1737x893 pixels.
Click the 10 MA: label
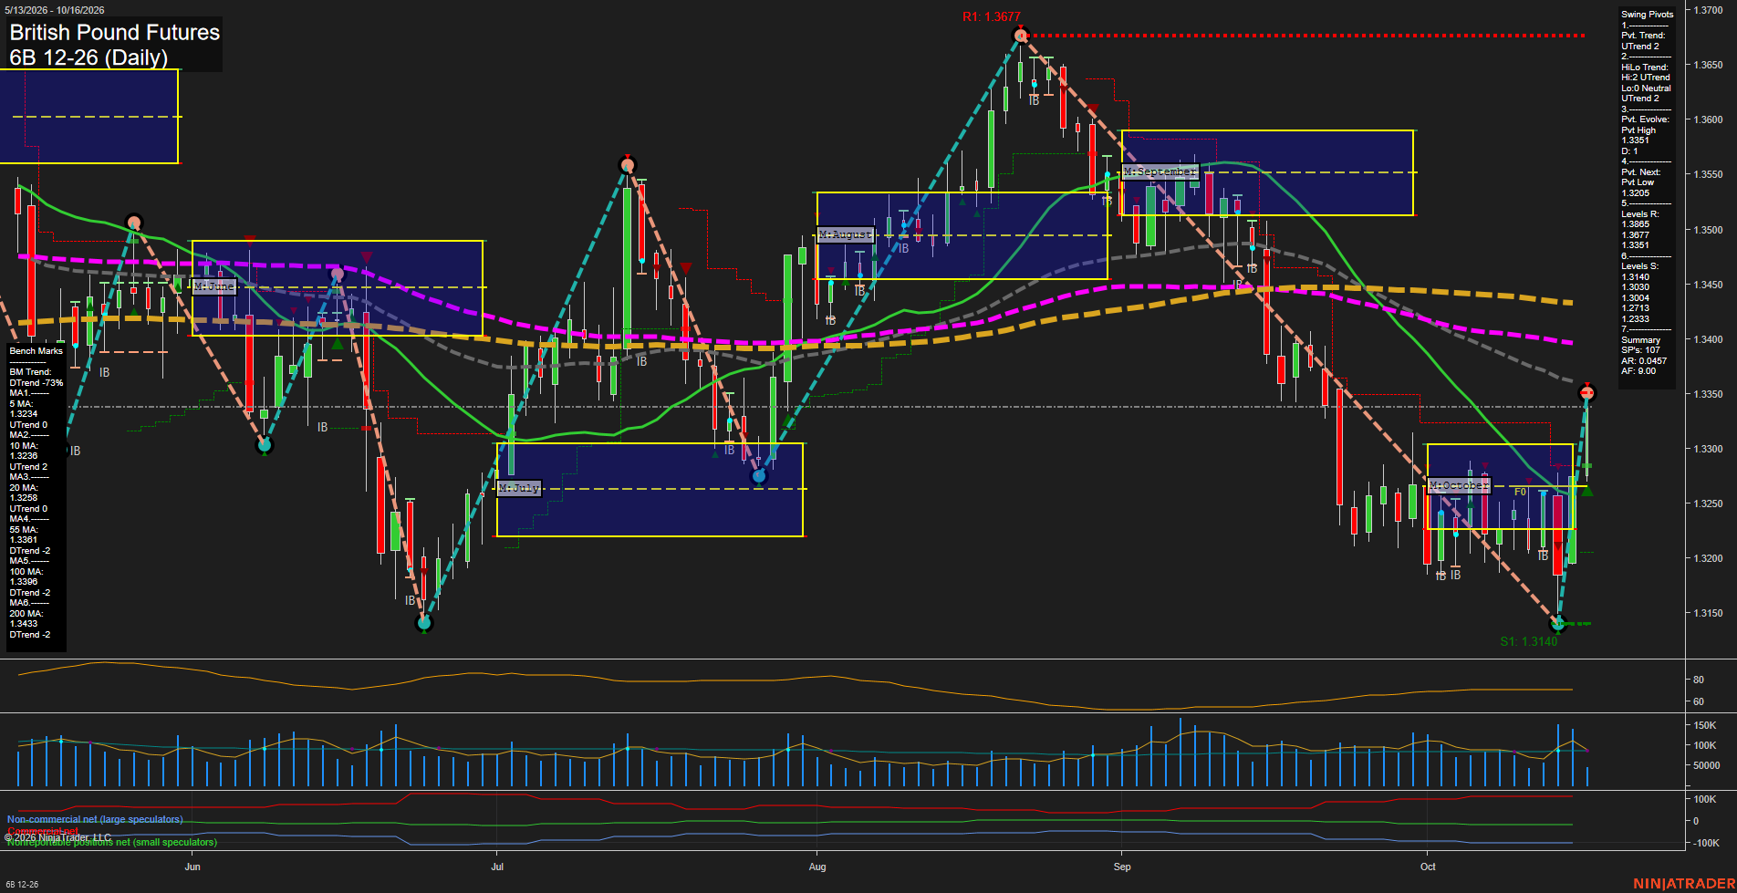pos(24,446)
